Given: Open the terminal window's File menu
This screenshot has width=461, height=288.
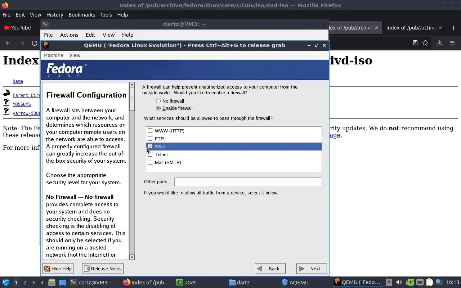Looking at the screenshot, I should pos(48,35).
